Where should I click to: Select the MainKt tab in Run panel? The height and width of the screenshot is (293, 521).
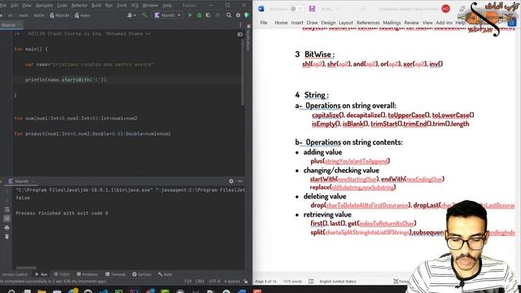(22, 181)
